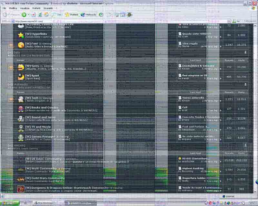Open the "Nuova autoradio" last post thread
258x206 pixels.
pyautogui.click(x=193, y=98)
